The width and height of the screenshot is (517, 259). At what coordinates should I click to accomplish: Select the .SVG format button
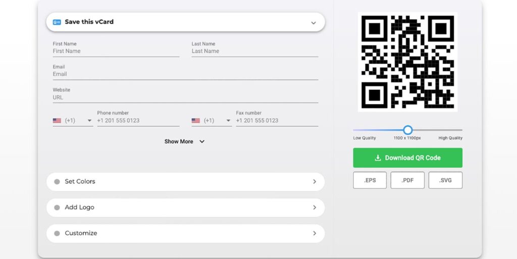tap(445, 180)
